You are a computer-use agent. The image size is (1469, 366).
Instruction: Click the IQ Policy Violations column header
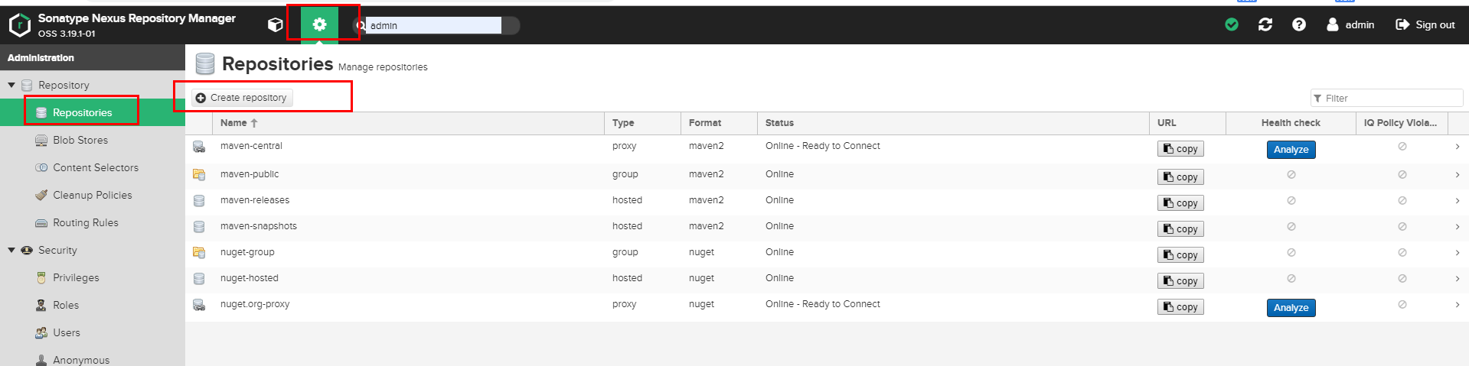point(1401,122)
